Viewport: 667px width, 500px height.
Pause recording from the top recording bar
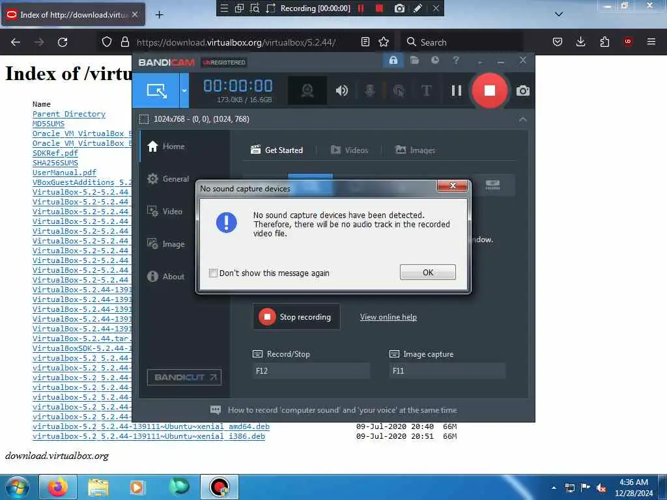pyautogui.click(x=361, y=8)
